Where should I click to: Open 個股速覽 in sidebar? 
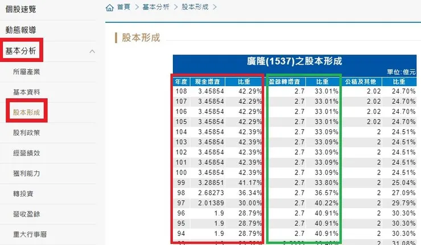(20, 10)
